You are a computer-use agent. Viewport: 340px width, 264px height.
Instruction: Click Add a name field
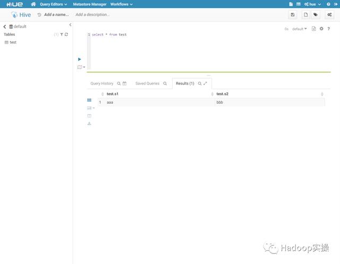[56, 14]
